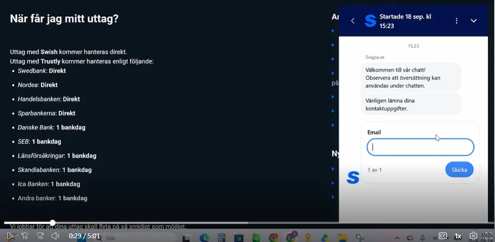Click the Uttag med Swish text line

68,52
